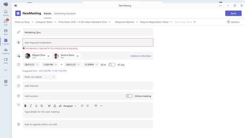Click the NewMeeting calendar icon
This screenshot has height=138, width=245.
tap(18, 13)
